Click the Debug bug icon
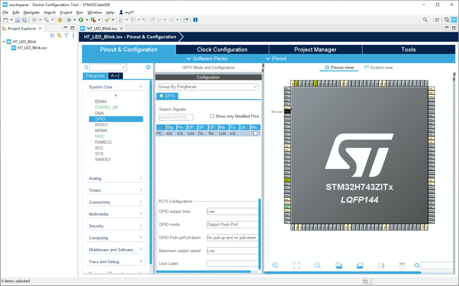Image resolution: width=459 pixels, height=286 pixels. pos(69,20)
